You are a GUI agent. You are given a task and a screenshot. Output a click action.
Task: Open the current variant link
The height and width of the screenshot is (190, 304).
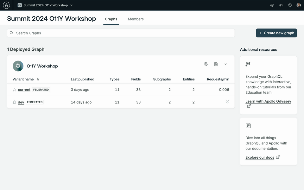24,90
